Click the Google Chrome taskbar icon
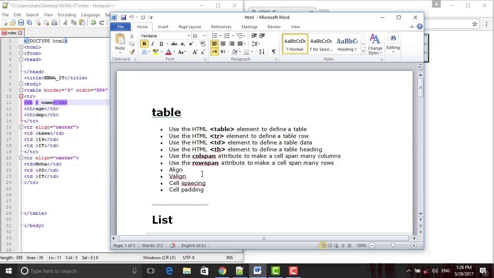The width and height of the screenshot is (494, 278). point(222,271)
